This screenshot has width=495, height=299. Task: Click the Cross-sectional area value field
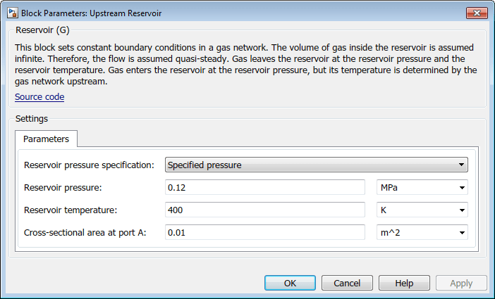pos(264,233)
